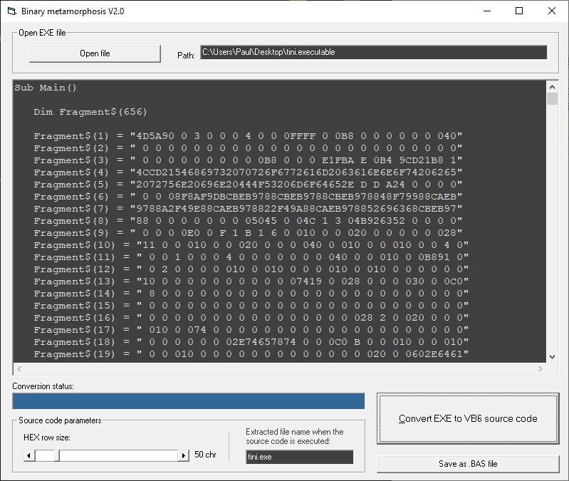Click the conversion status progress bar
569x481 pixels.
(x=188, y=401)
